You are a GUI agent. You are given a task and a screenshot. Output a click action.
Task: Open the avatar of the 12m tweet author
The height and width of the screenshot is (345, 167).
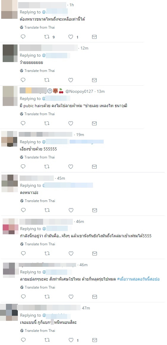point(10,53)
